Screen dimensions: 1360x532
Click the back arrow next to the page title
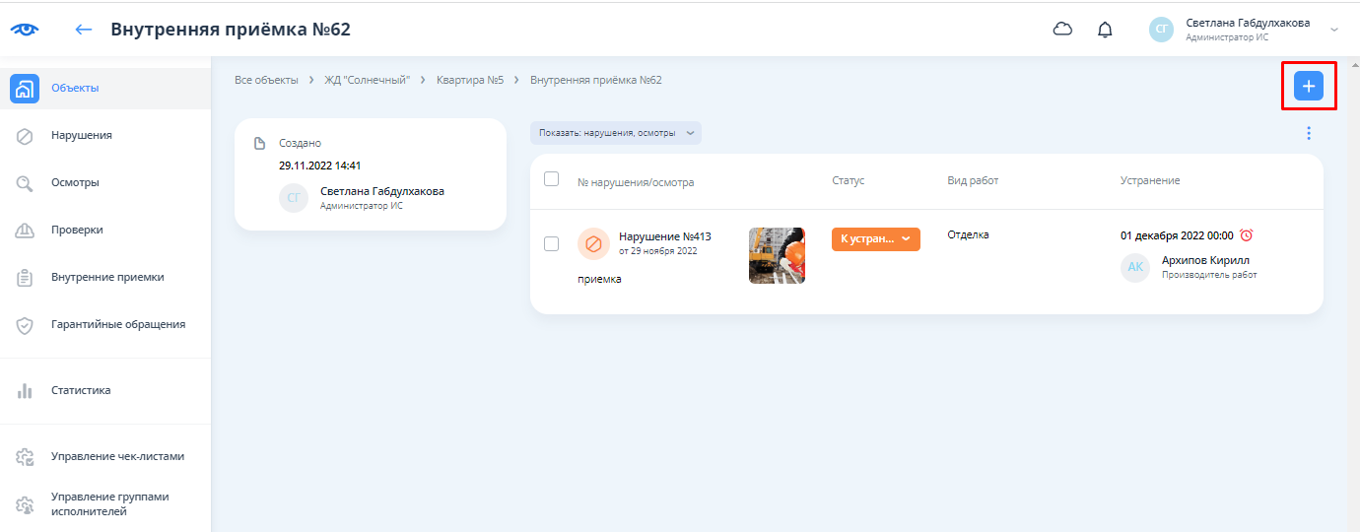click(84, 30)
